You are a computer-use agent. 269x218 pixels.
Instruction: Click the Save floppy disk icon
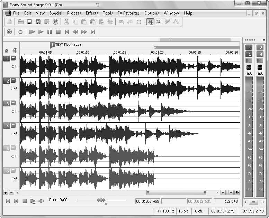point(29,22)
